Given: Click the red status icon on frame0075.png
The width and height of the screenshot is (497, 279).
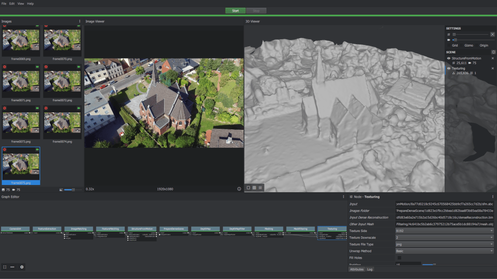Looking at the screenshot, I should (x=5, y=149).
